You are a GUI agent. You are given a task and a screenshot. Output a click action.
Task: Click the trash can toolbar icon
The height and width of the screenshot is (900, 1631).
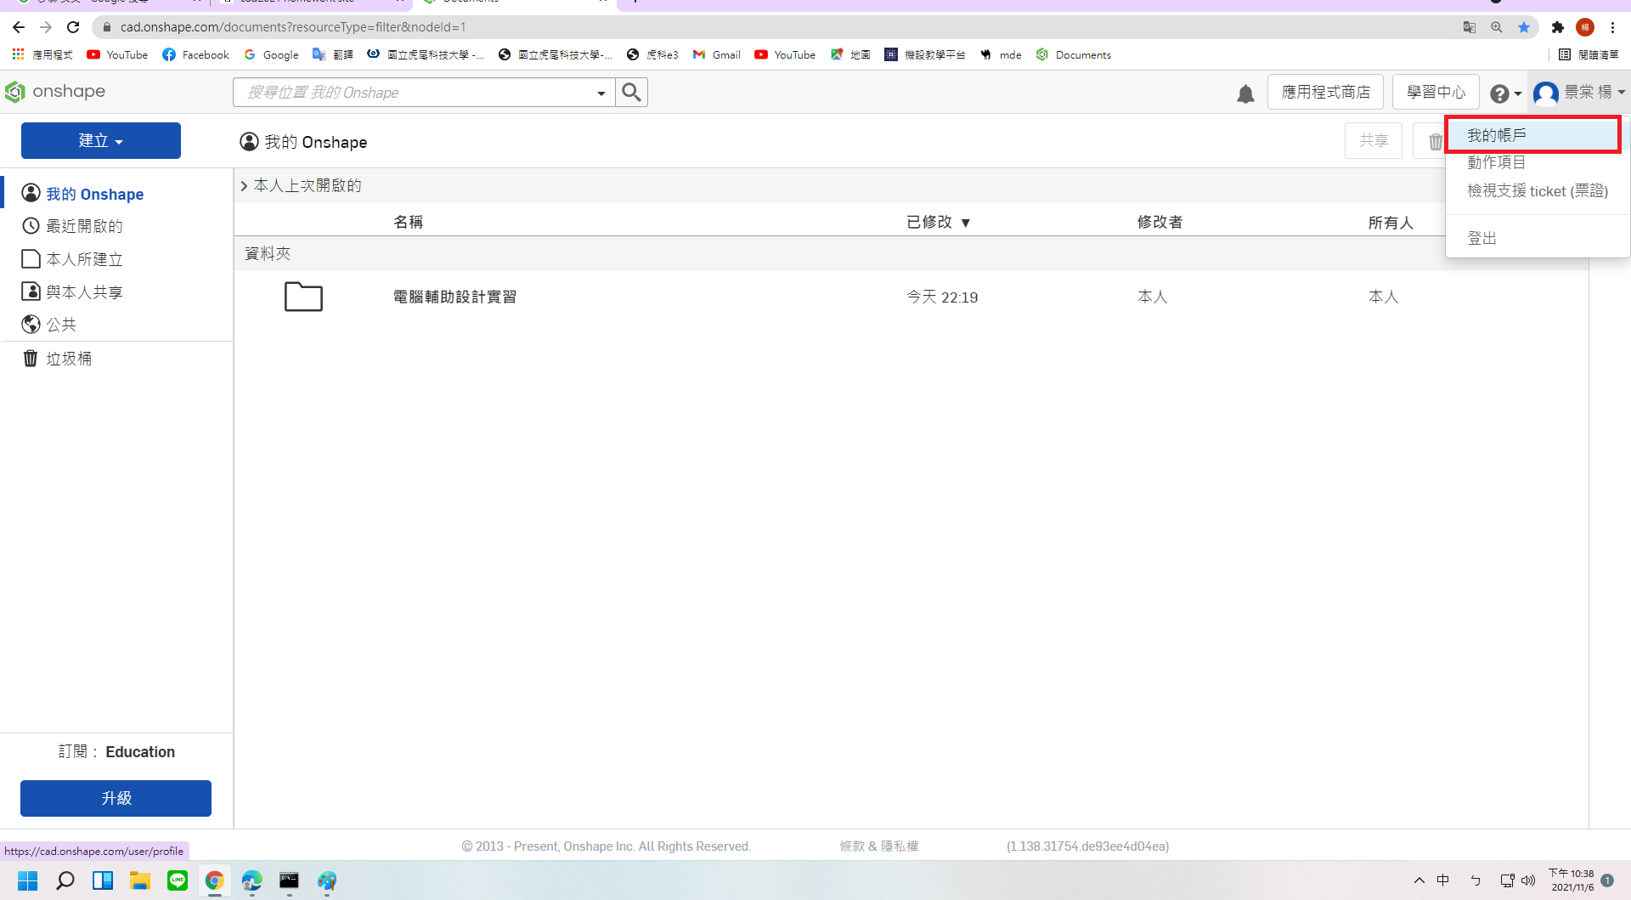point(1435,142)
